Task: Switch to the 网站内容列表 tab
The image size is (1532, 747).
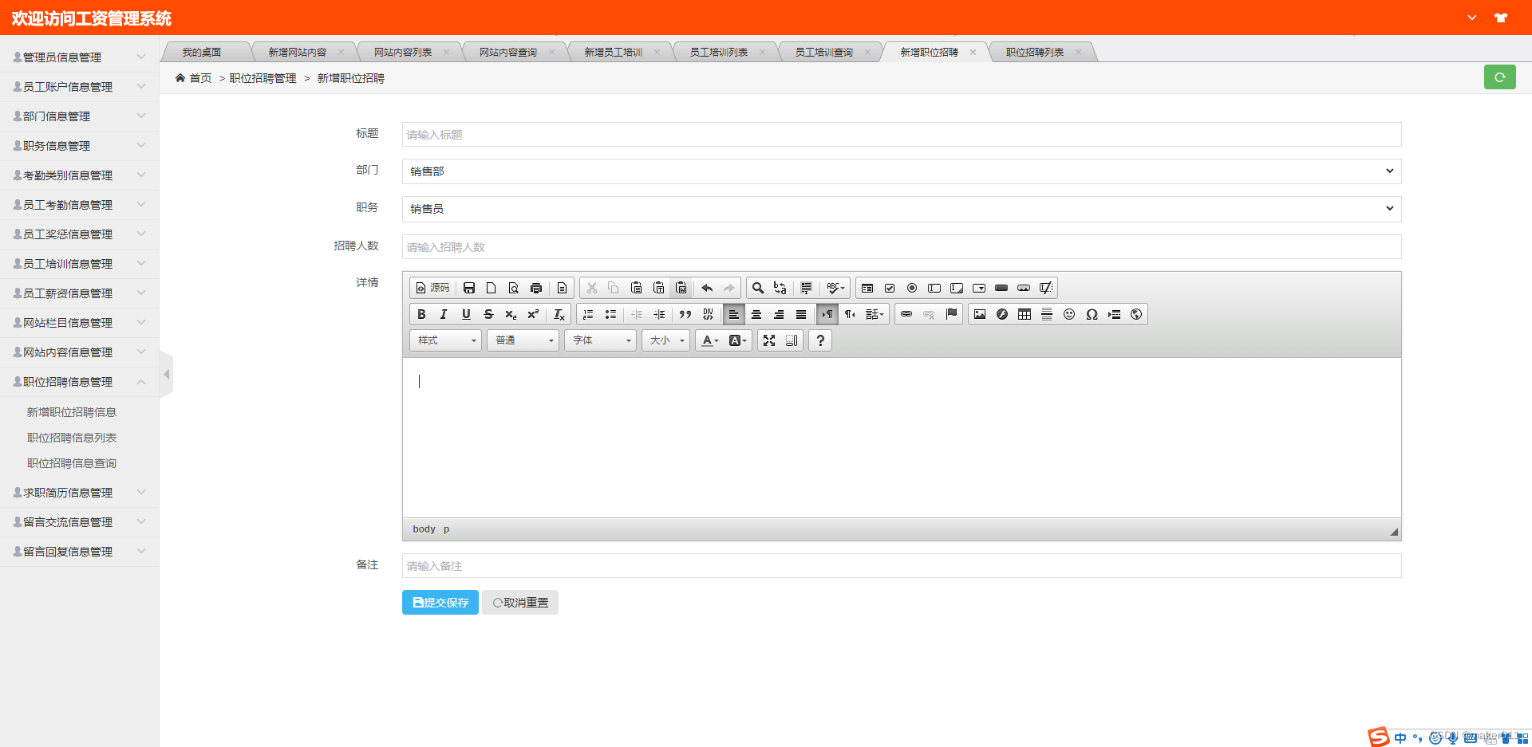Action: click(x=403, y=52)
